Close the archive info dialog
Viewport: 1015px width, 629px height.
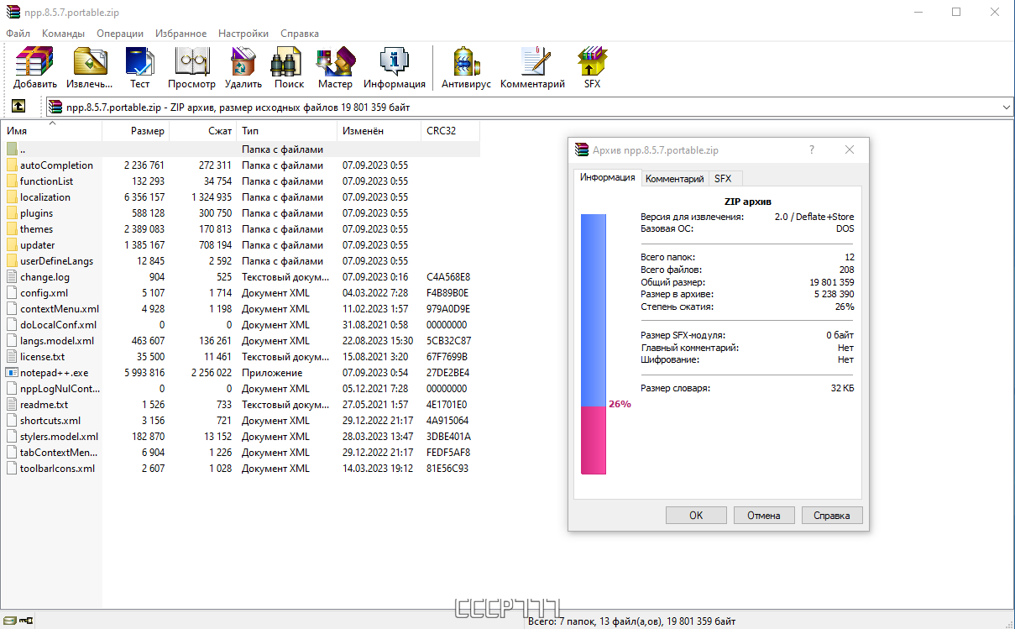tap(850, 149)
